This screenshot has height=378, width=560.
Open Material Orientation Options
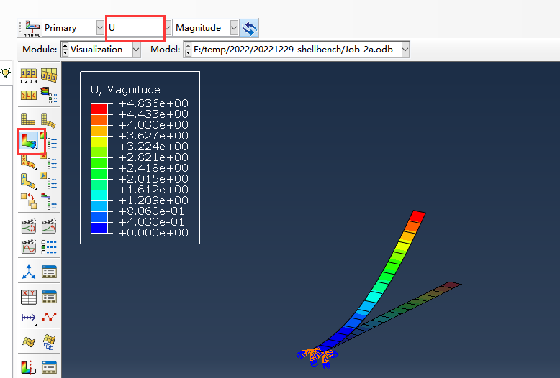[x=49, y=181]
